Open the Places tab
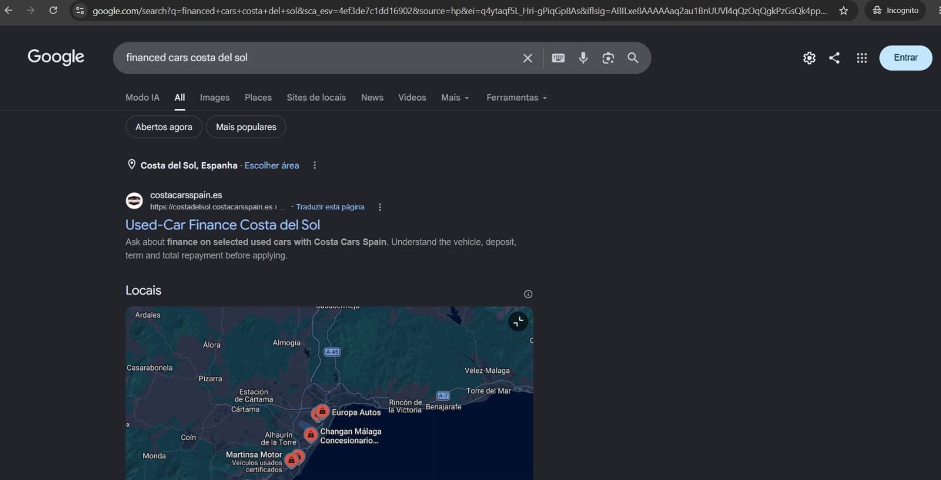The height and width of the screenshot is (480, 941). (258, 98)
